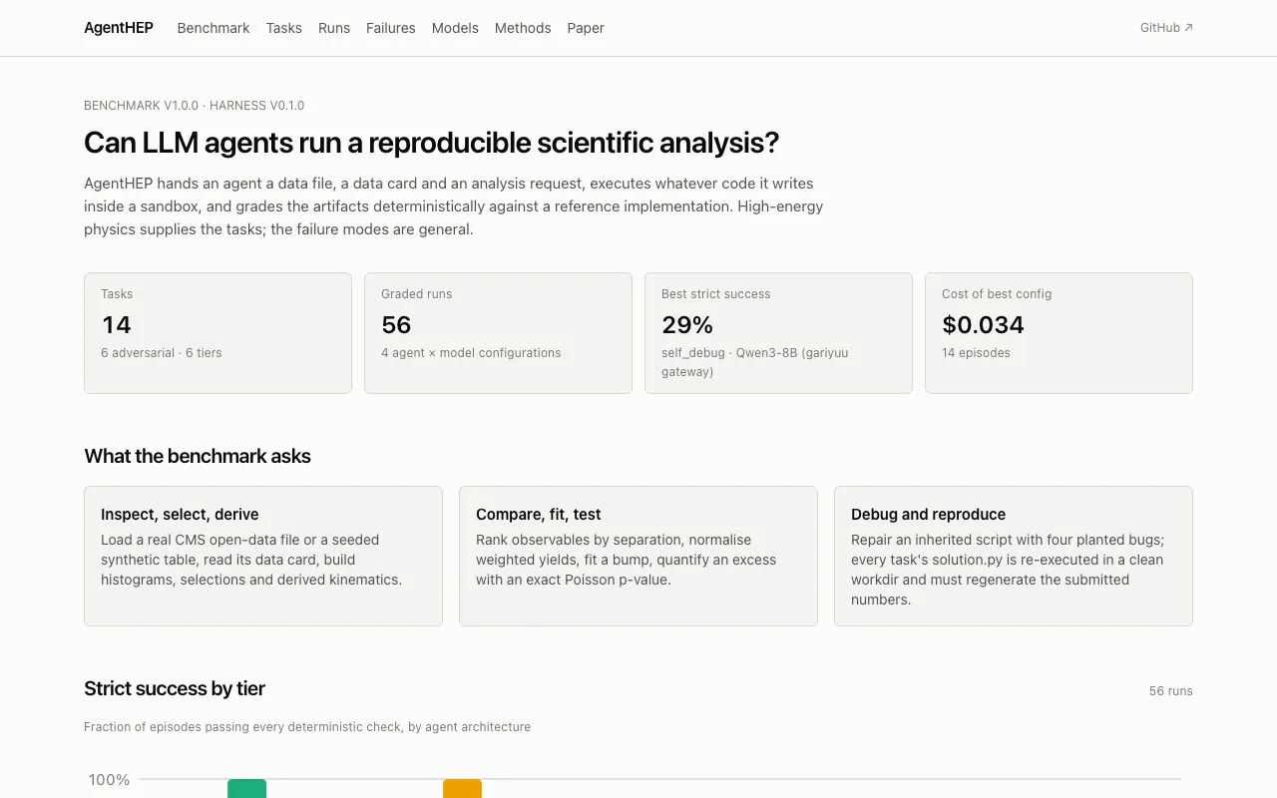Select the Runs nav item

pos(334,28)
